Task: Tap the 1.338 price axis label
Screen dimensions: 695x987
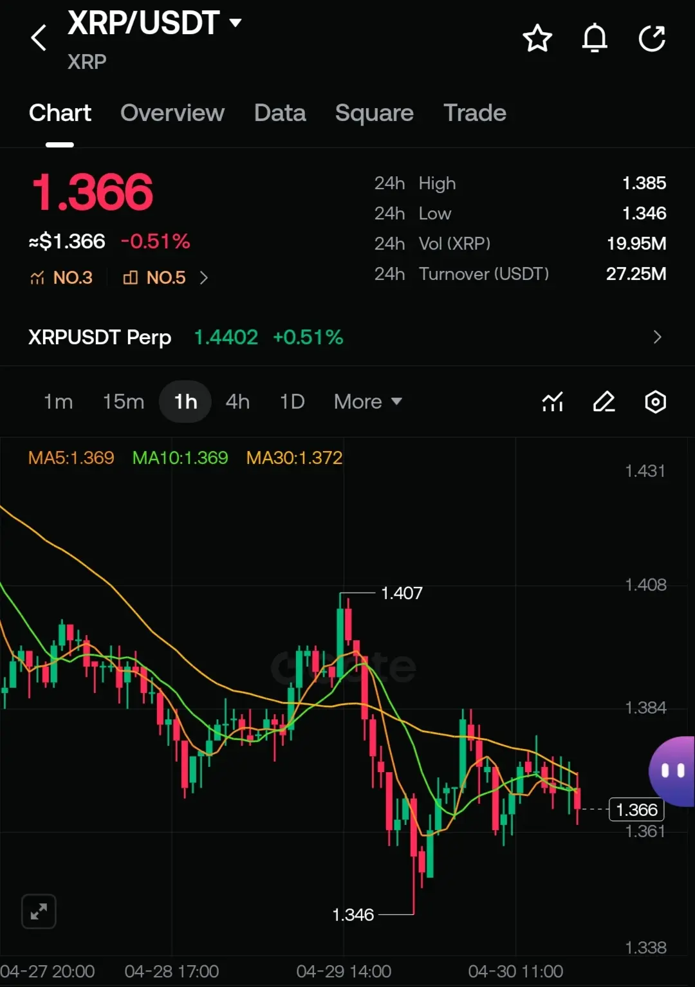Action: tap(645, 948)
